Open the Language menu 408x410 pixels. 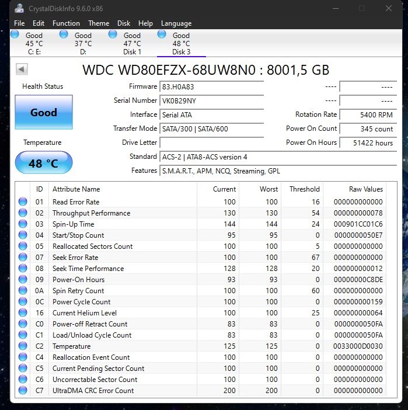tap(176, 23)
